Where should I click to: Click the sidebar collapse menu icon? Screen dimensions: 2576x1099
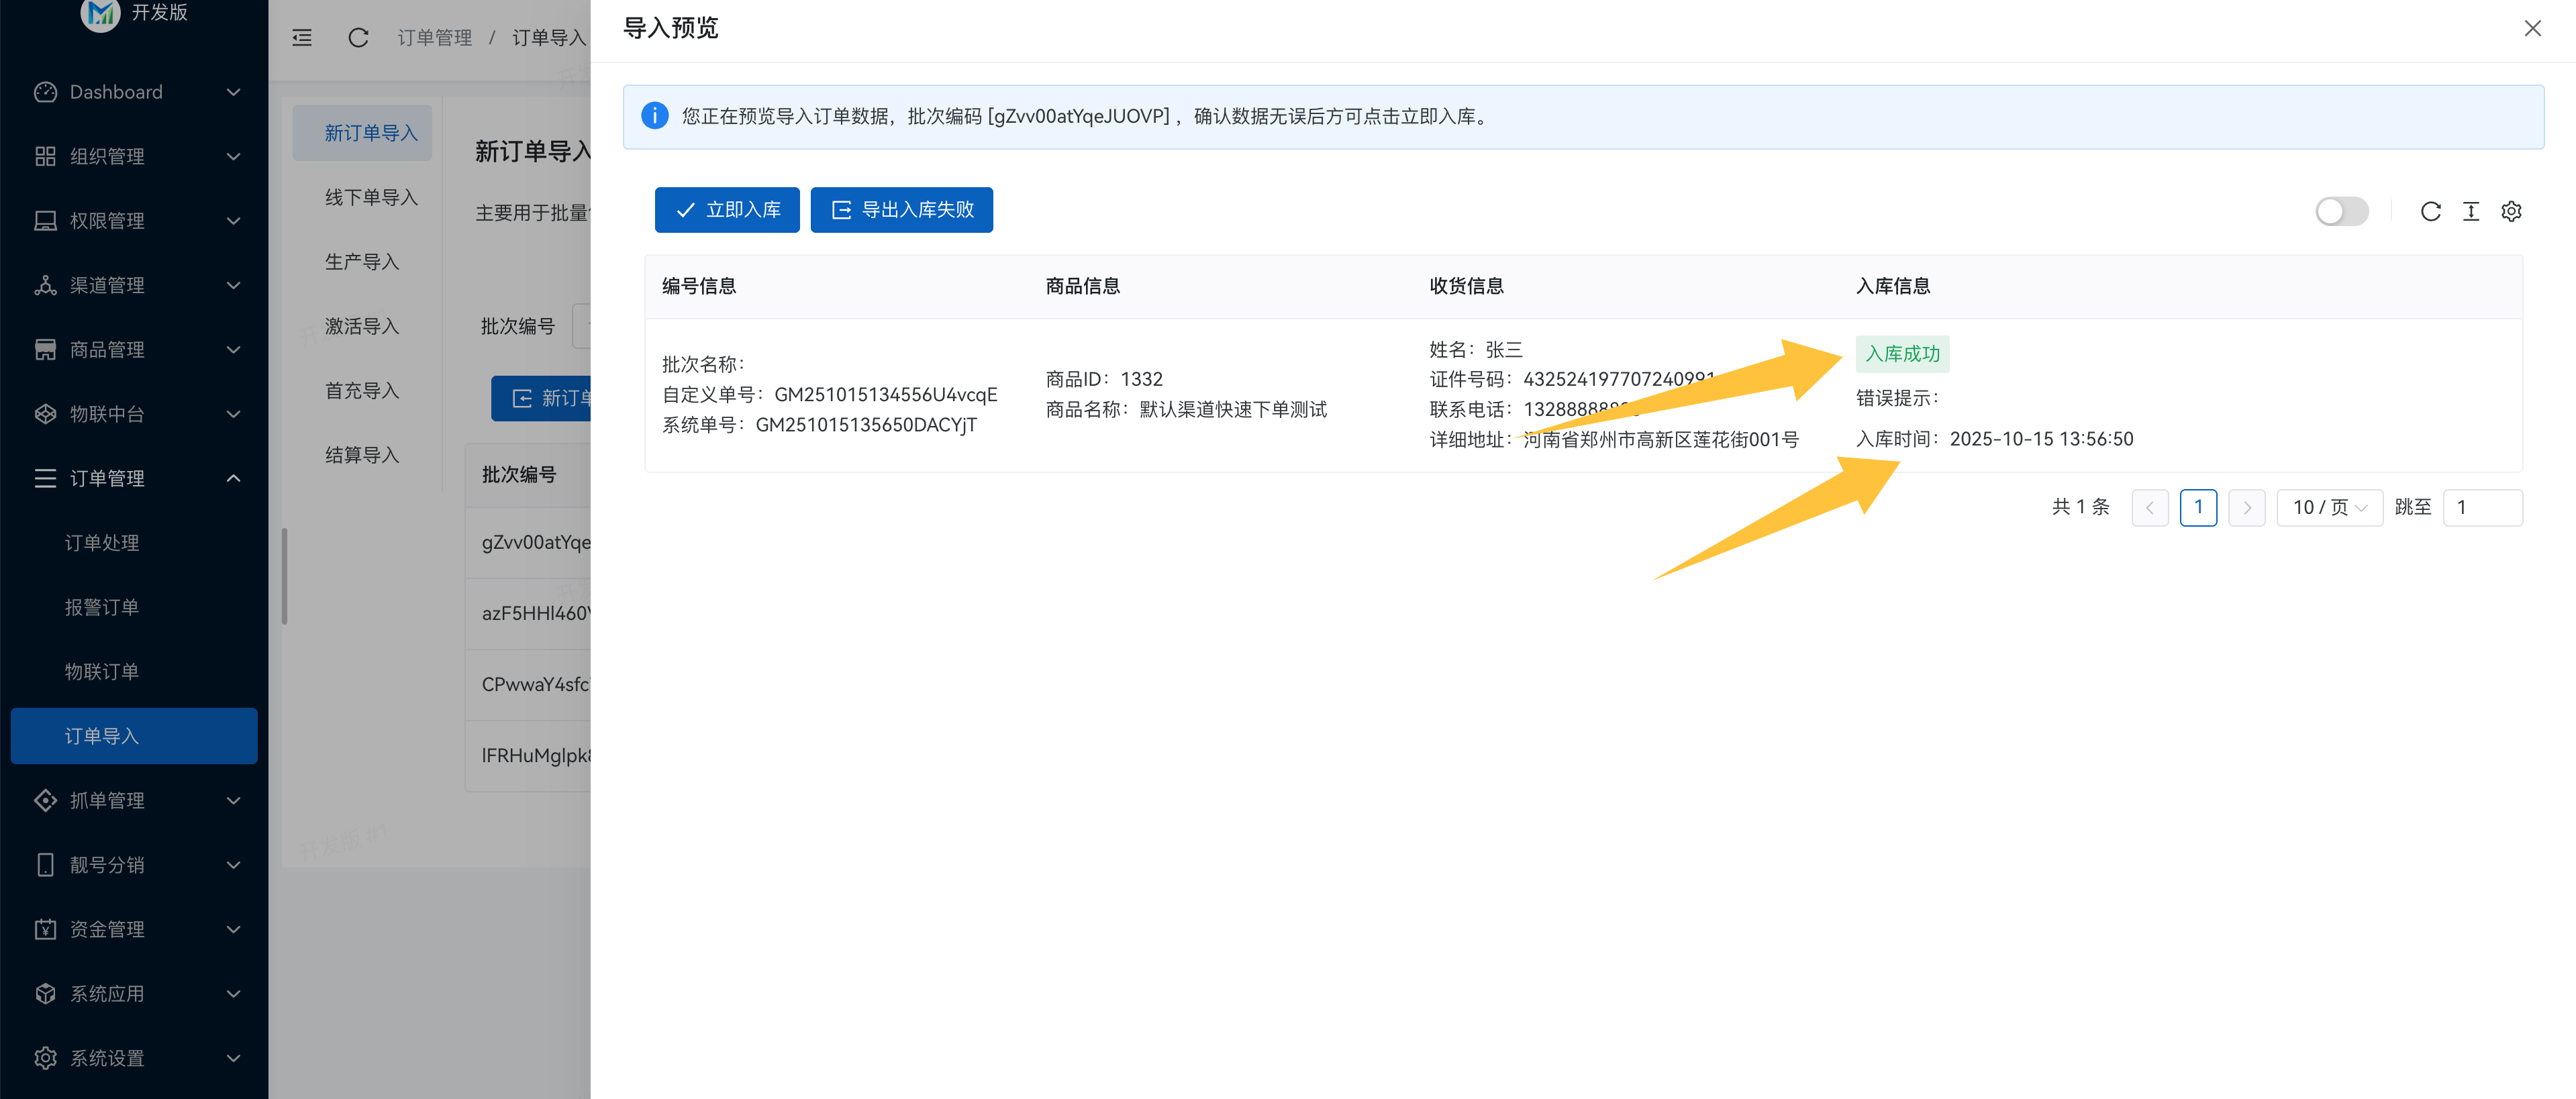302,38
